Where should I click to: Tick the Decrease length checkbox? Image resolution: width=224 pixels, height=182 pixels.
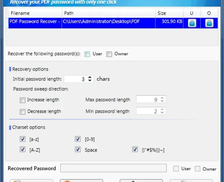[x=22, y=112]
